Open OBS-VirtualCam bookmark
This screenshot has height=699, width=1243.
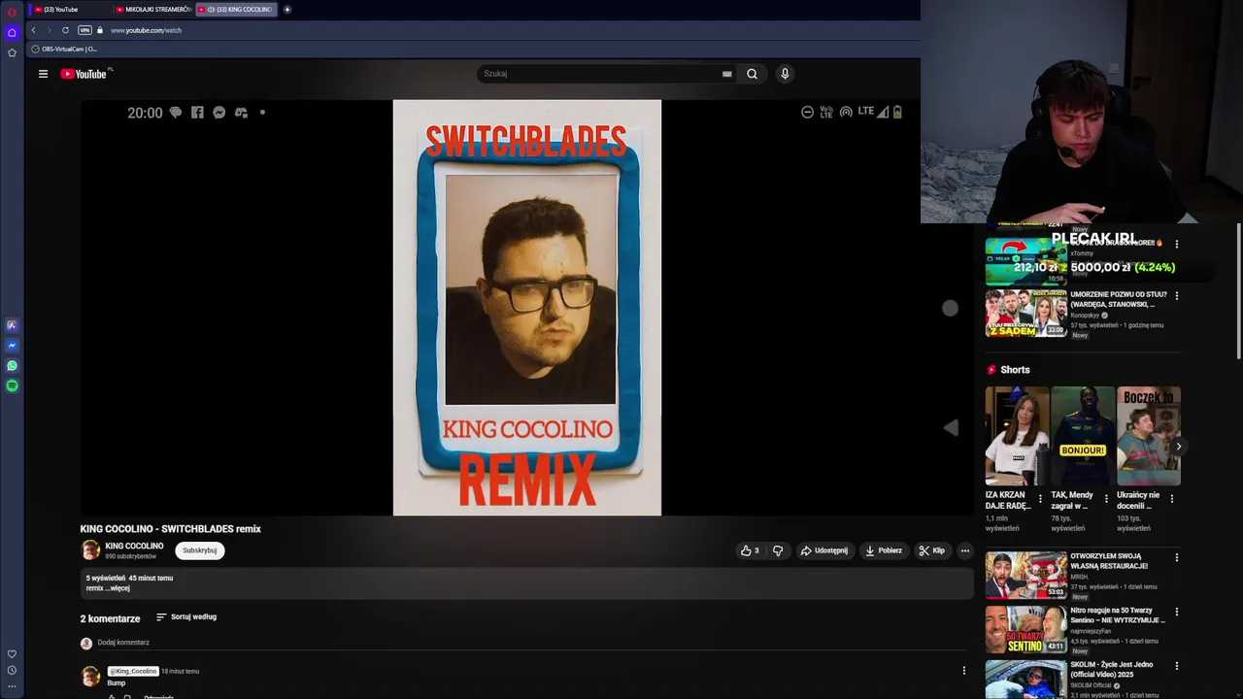coord(64,49)
